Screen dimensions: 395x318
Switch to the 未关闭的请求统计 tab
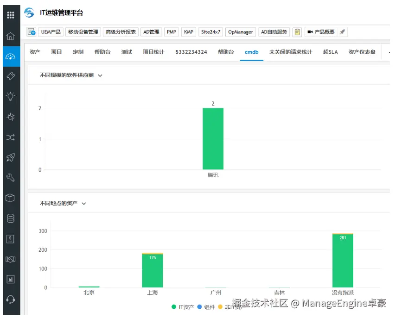291,52
